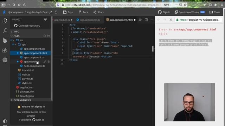This screenshot has height=126, width=225.
Task: Open preview in new window
Action: (x=189, y=12)
